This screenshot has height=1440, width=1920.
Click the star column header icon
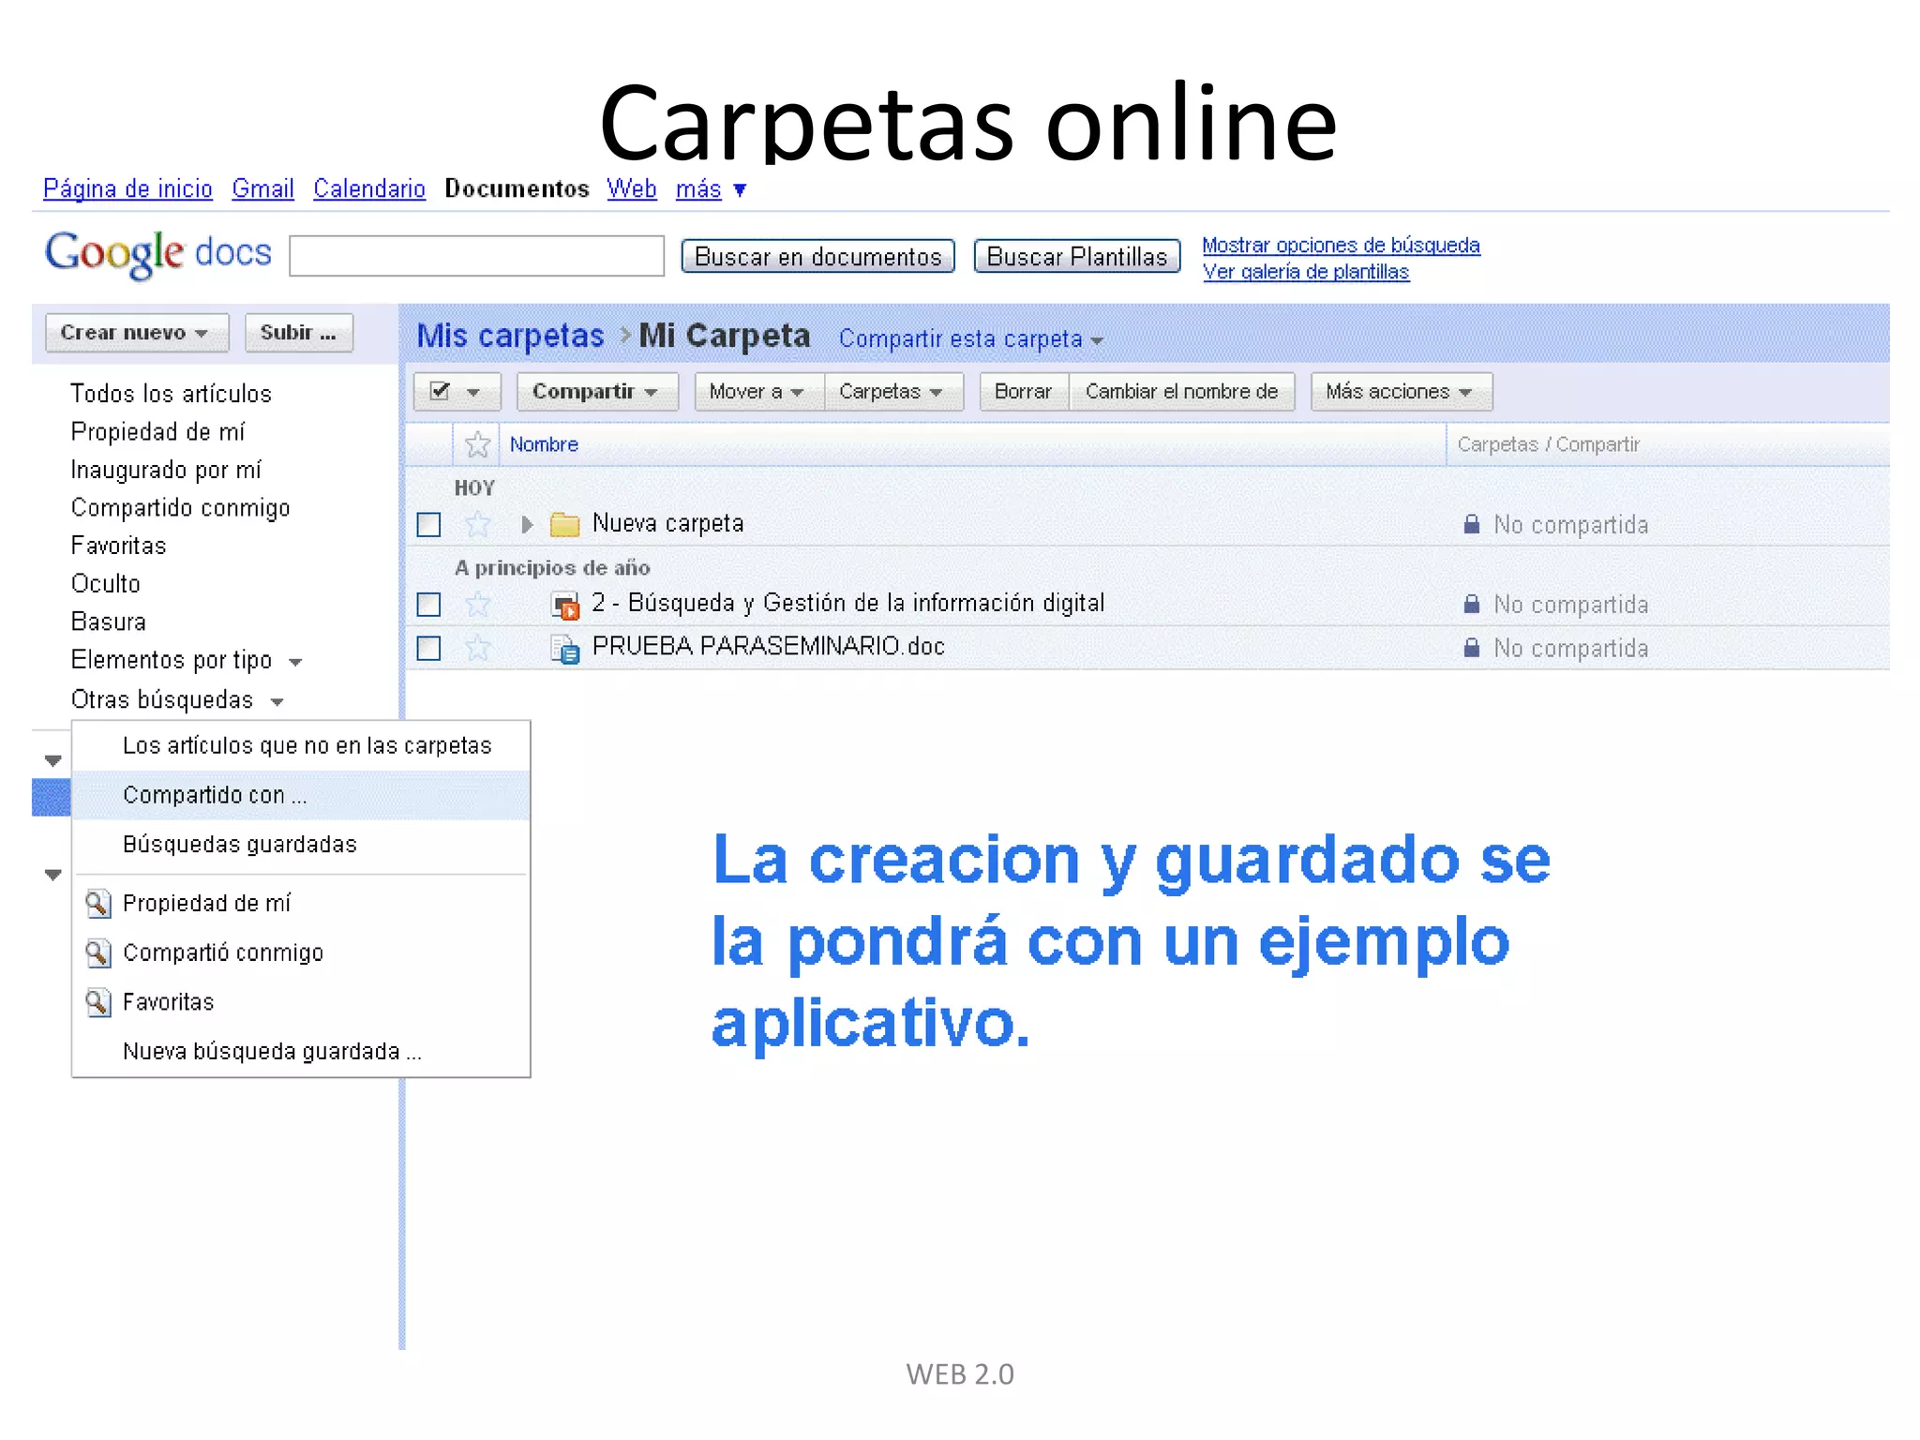click(477, 444)
